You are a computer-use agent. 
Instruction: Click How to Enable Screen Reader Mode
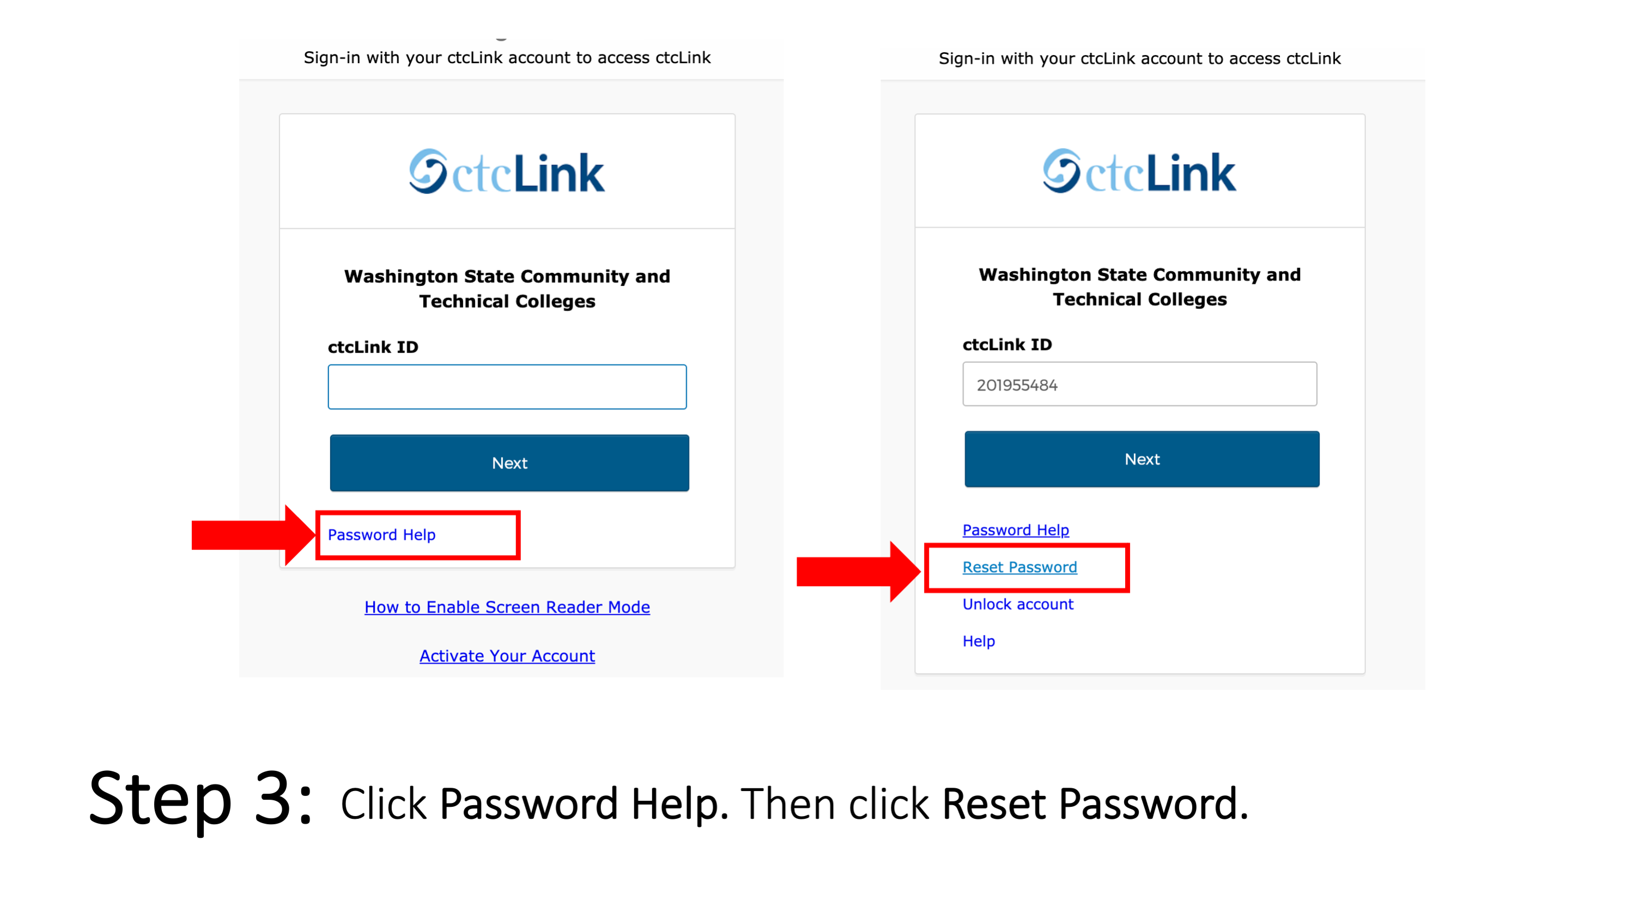[506, 606]
